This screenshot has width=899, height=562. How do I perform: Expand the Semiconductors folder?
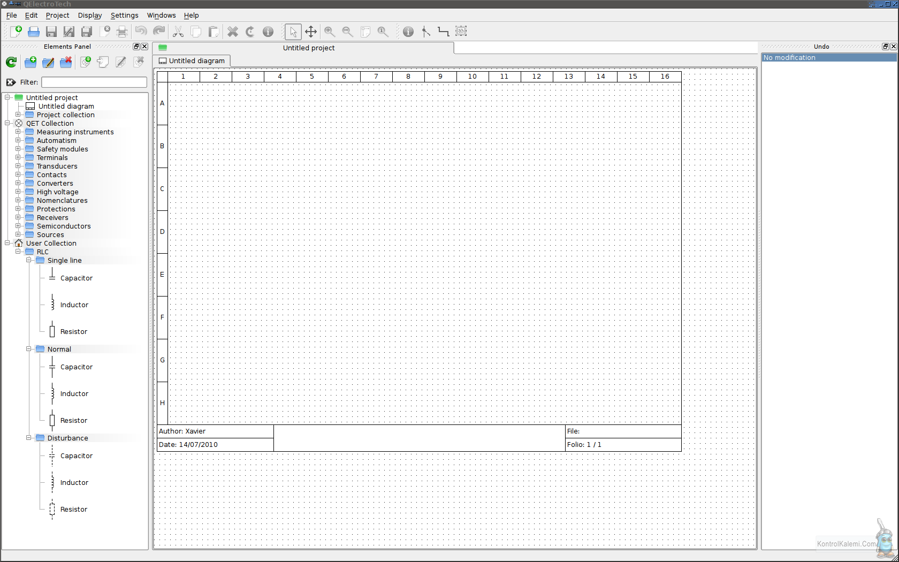18,226
